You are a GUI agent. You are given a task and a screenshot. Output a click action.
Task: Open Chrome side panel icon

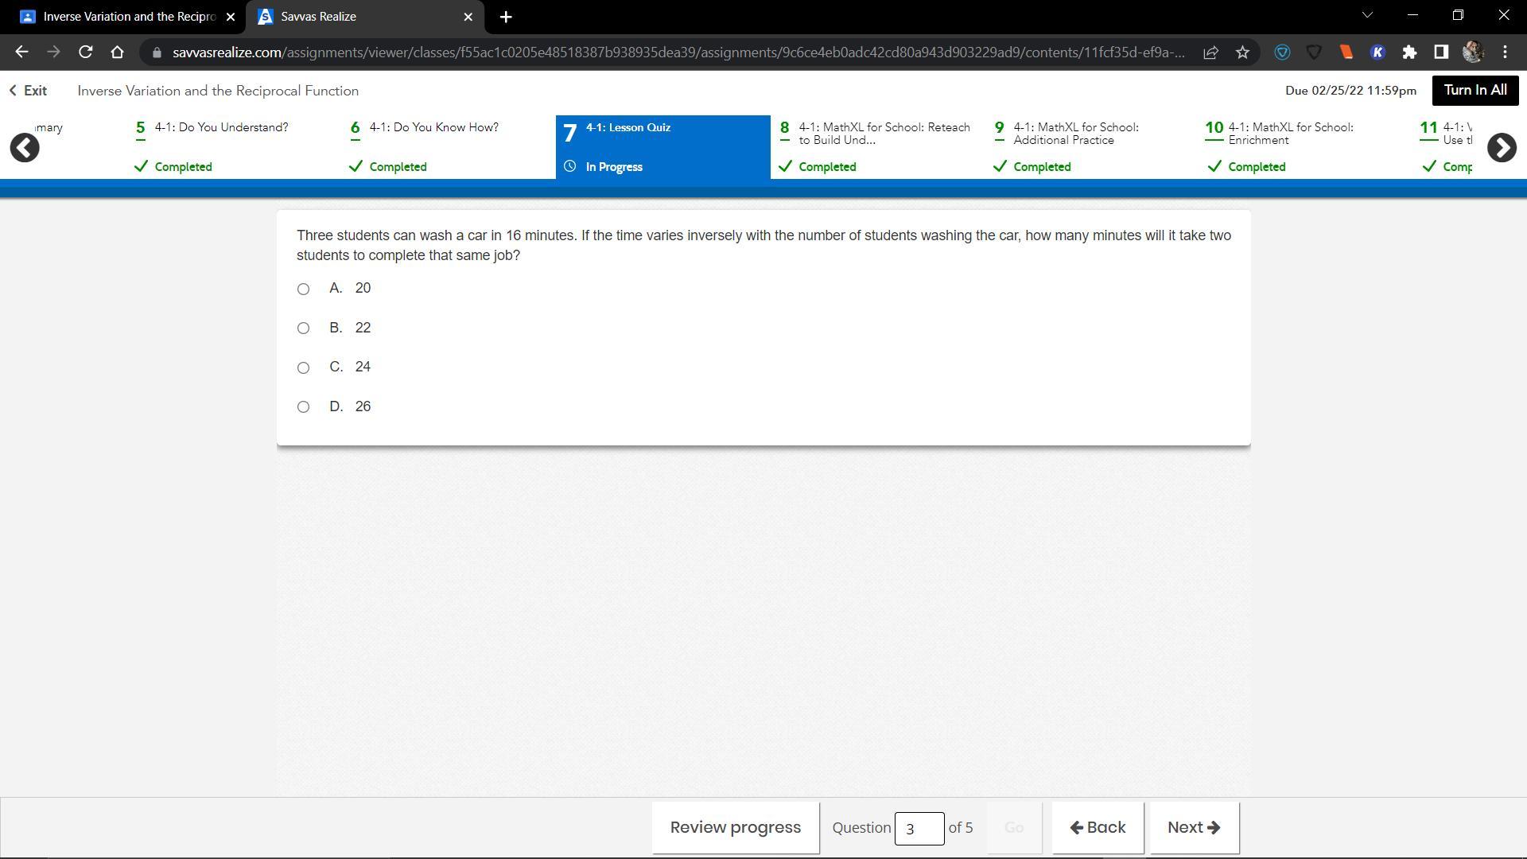tap(1441, 52)
